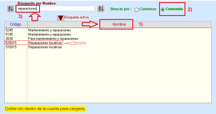
Task: Select code 525015 cell
Action: pos(11,43)
